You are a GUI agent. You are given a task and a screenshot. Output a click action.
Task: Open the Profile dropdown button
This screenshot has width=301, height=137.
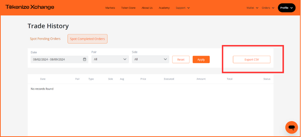point(286,8)
